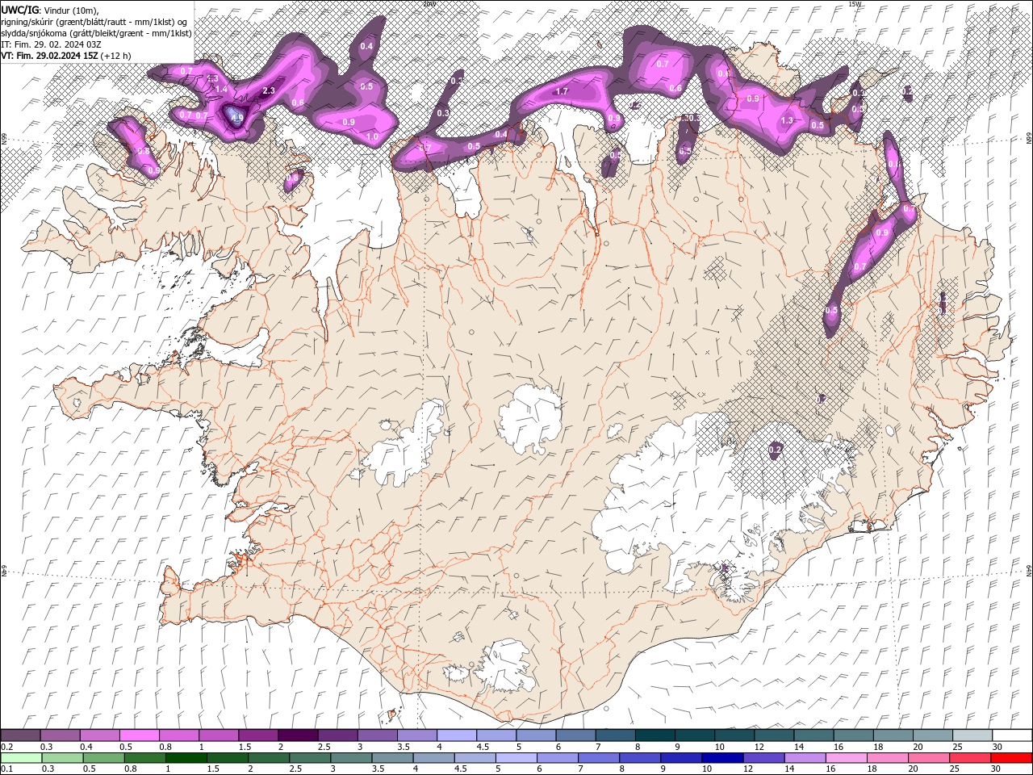1033x775 pixels.
Task: Click initial time 'IT: Fim. 29. 02. 2024 03Z'
Action: (52, 44)
